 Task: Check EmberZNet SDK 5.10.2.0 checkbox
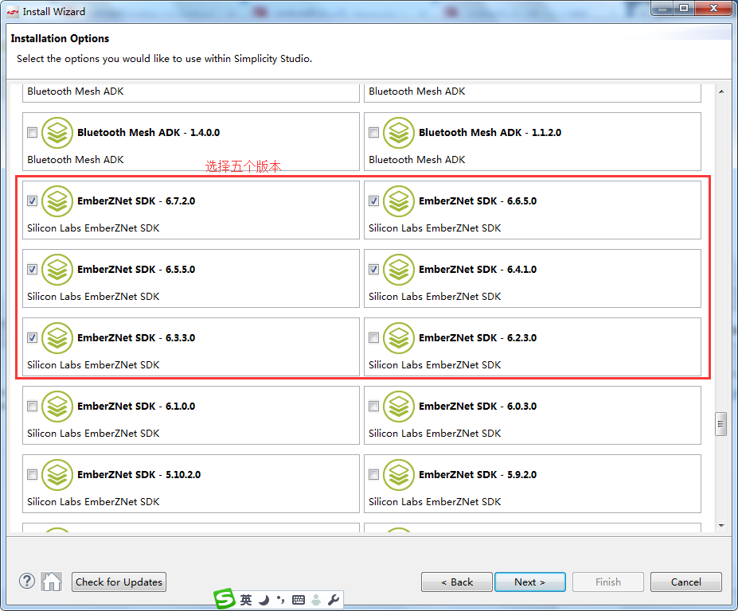coord(32,475)
